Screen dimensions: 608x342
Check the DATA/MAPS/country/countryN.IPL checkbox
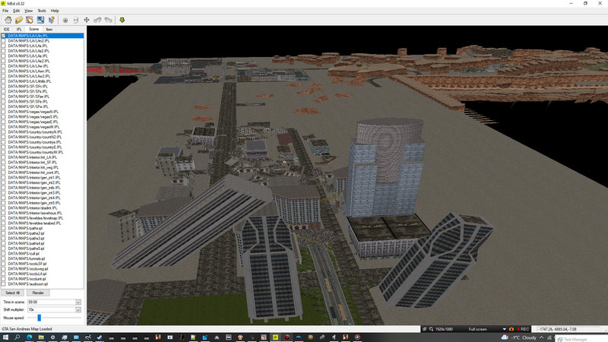point(4,131)
